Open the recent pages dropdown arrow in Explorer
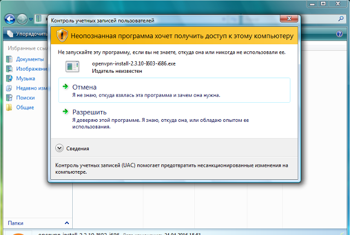The image size is (350, 235). click(x=31, y=19)
